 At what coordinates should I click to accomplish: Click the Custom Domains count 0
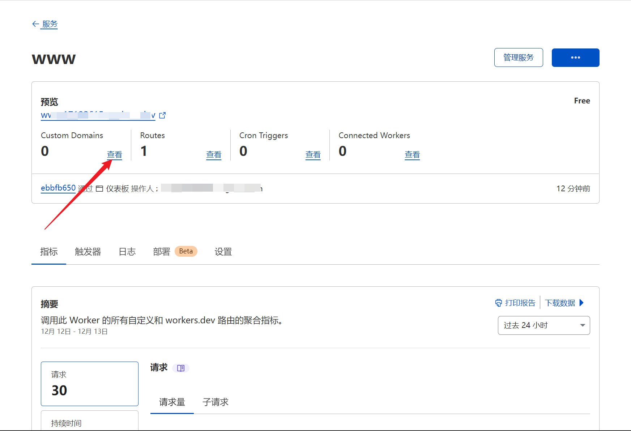tap(45, 151)
